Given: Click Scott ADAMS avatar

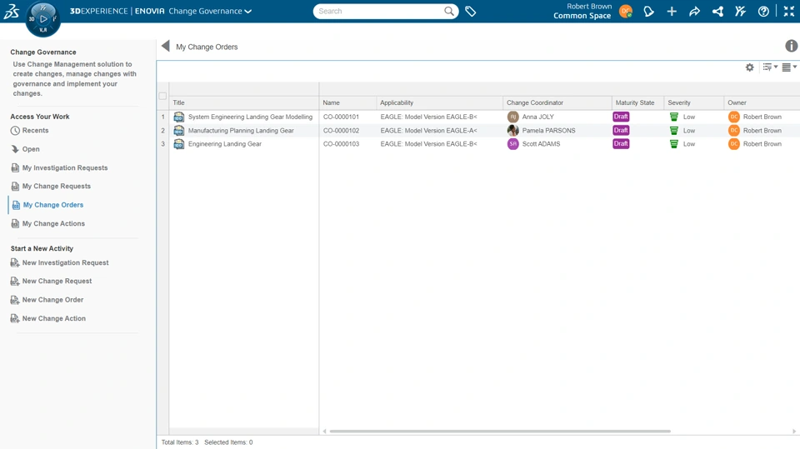Looking at the screenshot, I should (512, 144).
